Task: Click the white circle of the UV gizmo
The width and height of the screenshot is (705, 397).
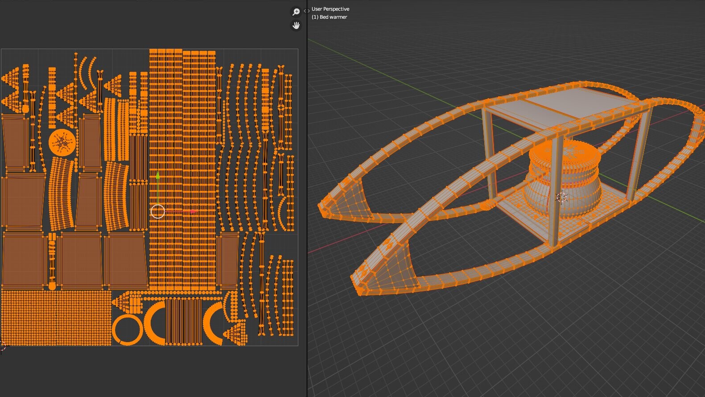Action: tap(158, 211)
